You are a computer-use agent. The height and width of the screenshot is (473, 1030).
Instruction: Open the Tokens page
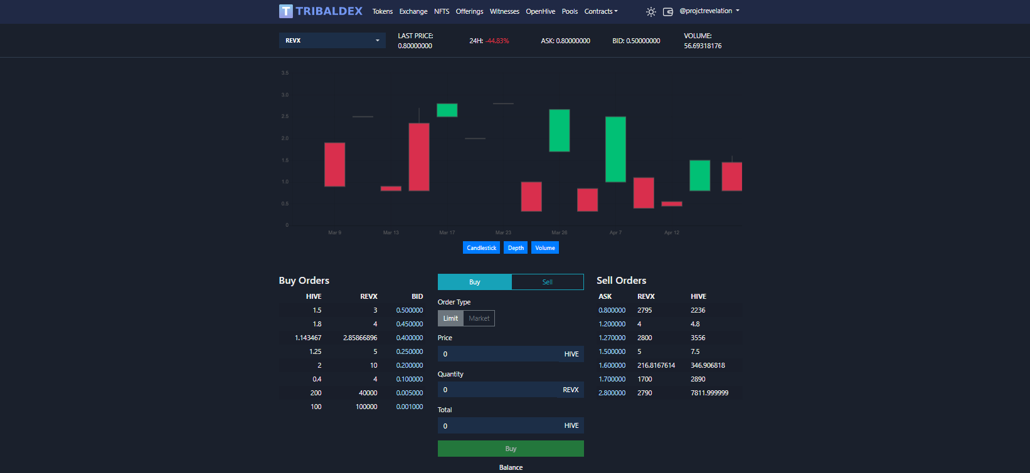[x=383, y=11]
